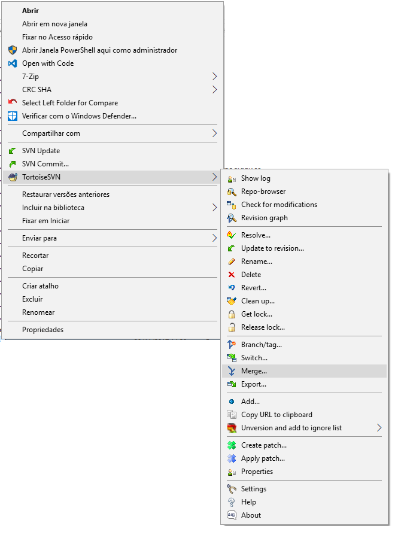Image resolution: width=401 pixels, height=541 pixels.
Task: Click the blue plus Add icon
Action: [x=232, y=402]
